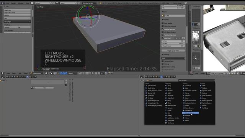The width and height of the screenshot is (245, 138).
Task: Click the scene icon beside Scene field
Action: pyautogui.click(x=57, y=3)
